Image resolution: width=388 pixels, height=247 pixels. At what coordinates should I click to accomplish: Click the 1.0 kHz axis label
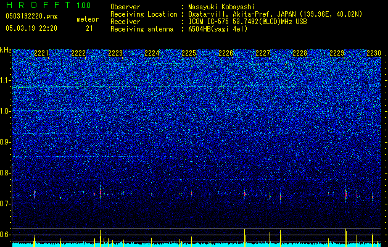(6, 111)
